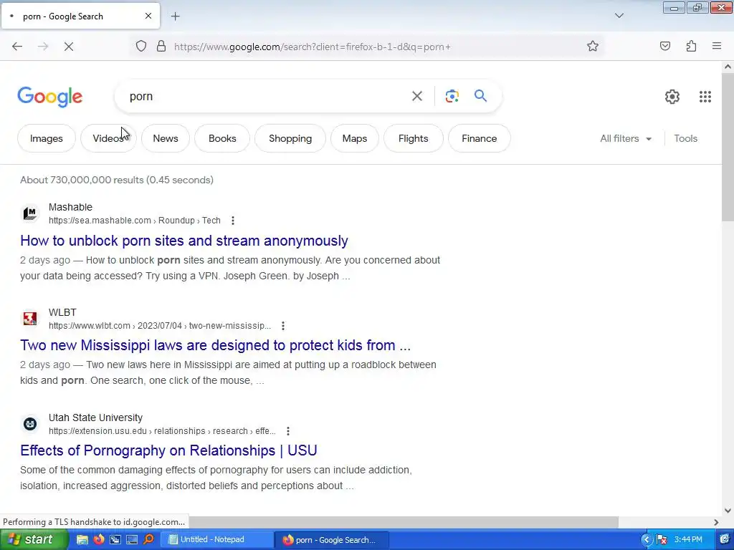Image resolution: width=734 pixels, height=550 pixels.
Task: Click the magnifier search button
Action: click(x=480, y=97)
